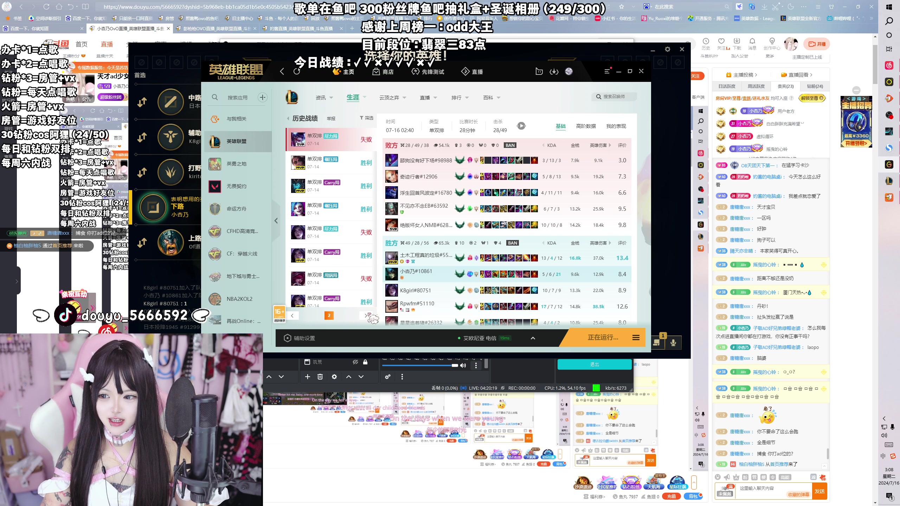The image size is (900, 506).
Task: Open 直播 with the diamond icon in top bar
Action: 472,72
